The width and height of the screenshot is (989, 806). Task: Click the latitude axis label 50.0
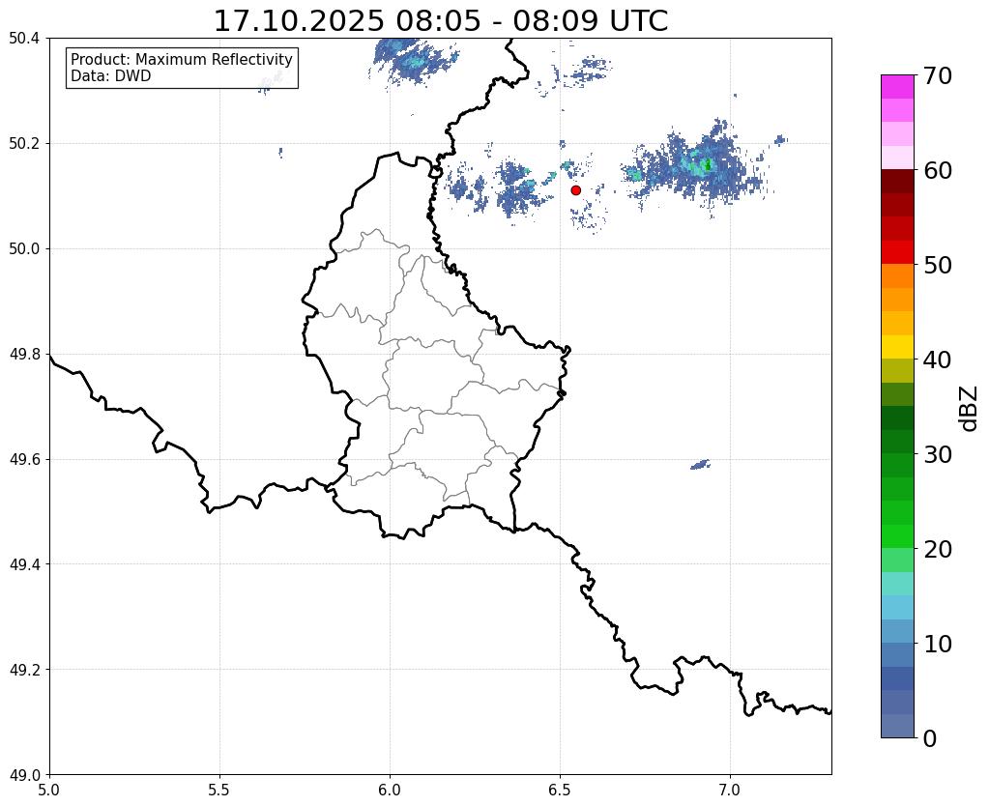pyautogui.click(x=24, y=249)
